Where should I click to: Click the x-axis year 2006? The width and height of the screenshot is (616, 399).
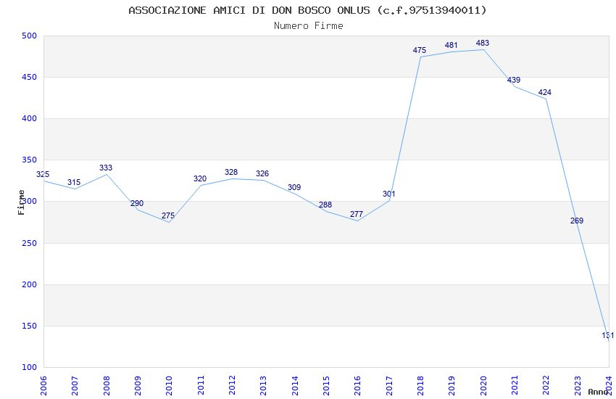coord(43,385)
